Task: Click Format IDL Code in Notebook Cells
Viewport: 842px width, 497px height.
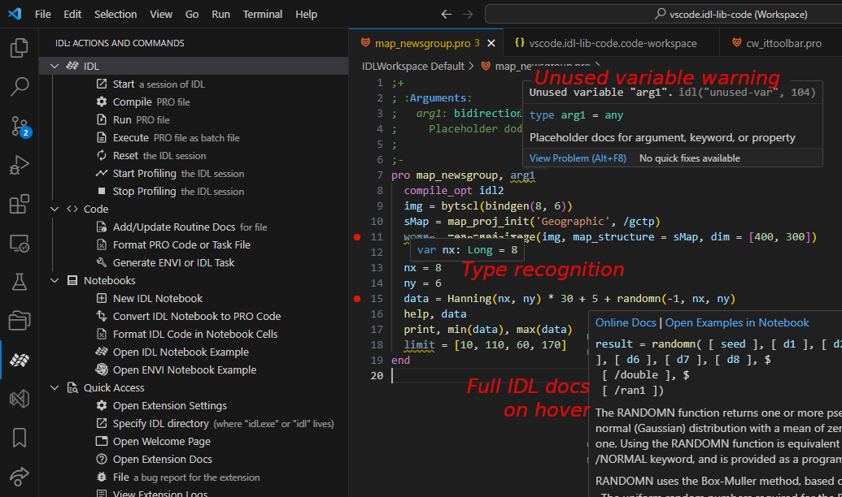Action: point(187,334)
